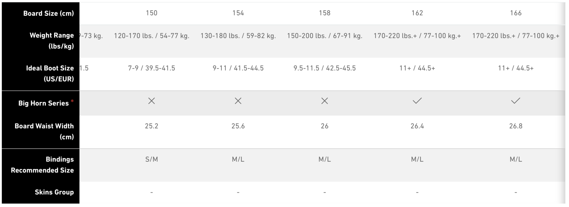This screenshot has width=569, height=207.
Task: Select the Big Horn Series row header
Action: (x=43, y=103)
